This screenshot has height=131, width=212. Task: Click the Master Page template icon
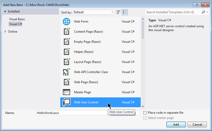click(67, 92)
